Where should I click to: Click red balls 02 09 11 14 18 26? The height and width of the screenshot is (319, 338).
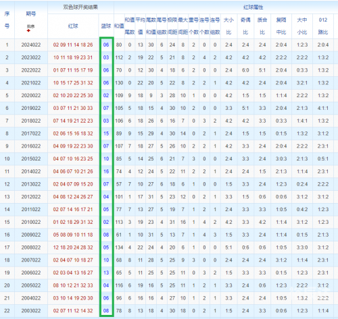73,45
